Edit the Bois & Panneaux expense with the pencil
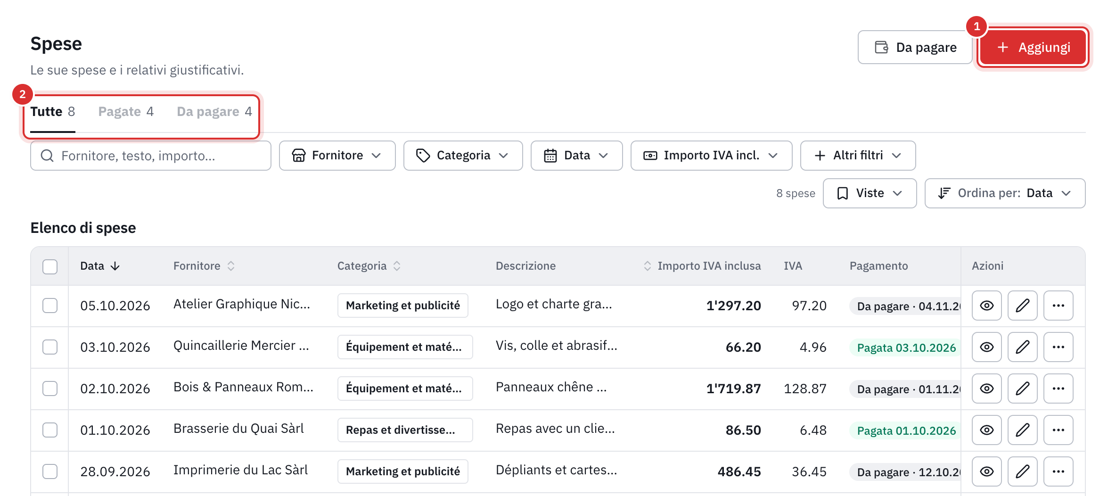 pyautogui.click(x=1022, y=389)
